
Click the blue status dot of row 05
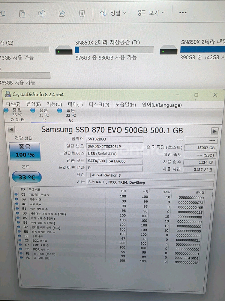(16, 194)
